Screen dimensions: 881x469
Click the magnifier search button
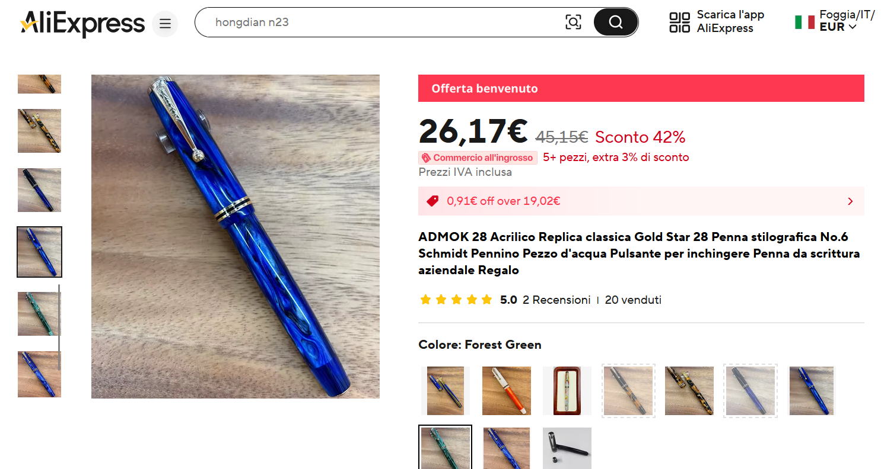click(x=616, y=23)
